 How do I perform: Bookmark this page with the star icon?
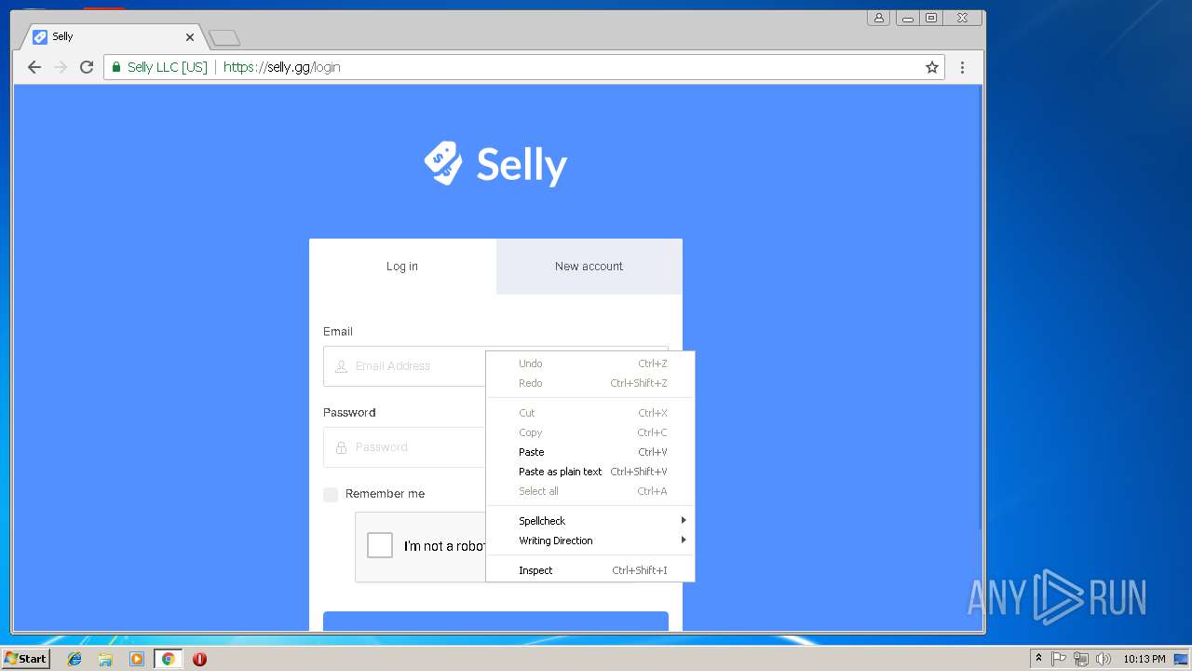click(x=931, y=67)
